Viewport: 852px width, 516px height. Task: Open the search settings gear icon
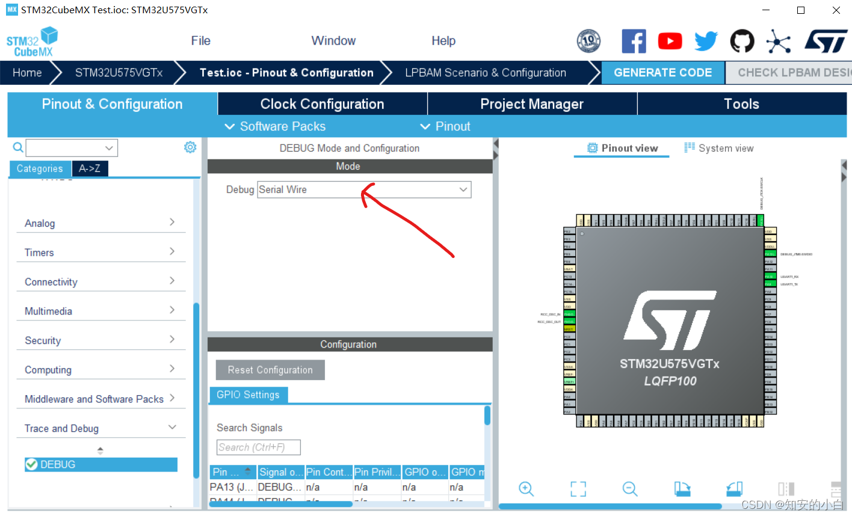coord(190,147)
